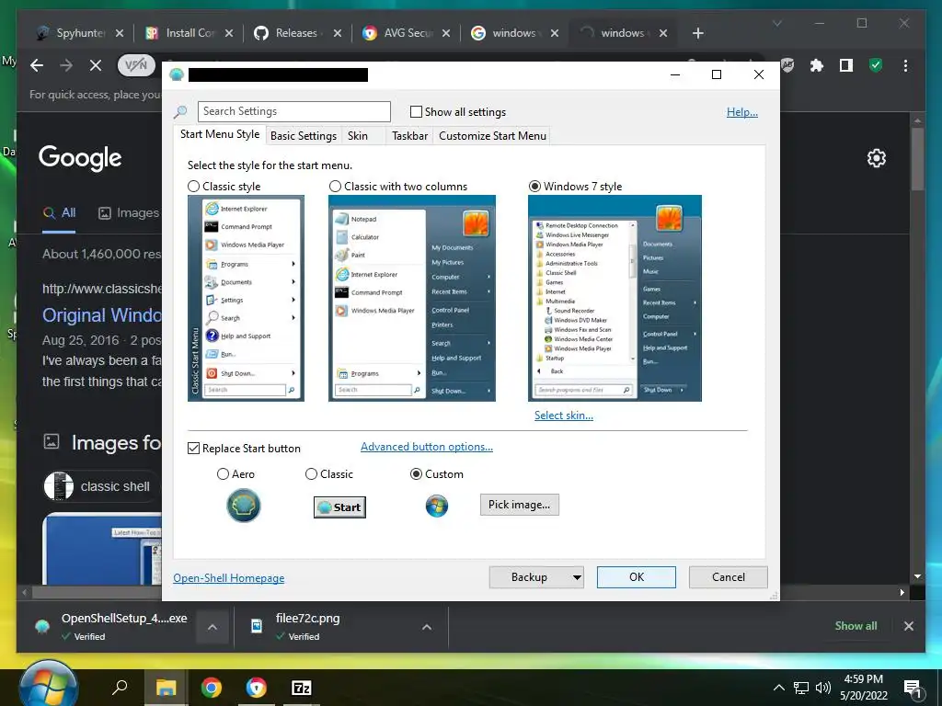This screenshot has height=706, width=942.
Task: Select Windows 7 style radio button
Action: (x=534, y=186)
